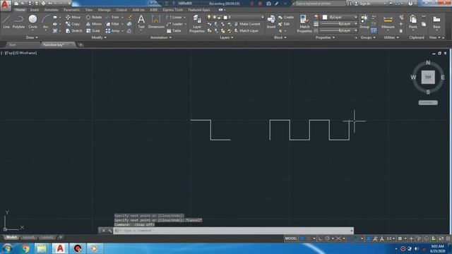The image size is (452, 254).
Task: Select the Text annotation tool
Action: point(141,22)
